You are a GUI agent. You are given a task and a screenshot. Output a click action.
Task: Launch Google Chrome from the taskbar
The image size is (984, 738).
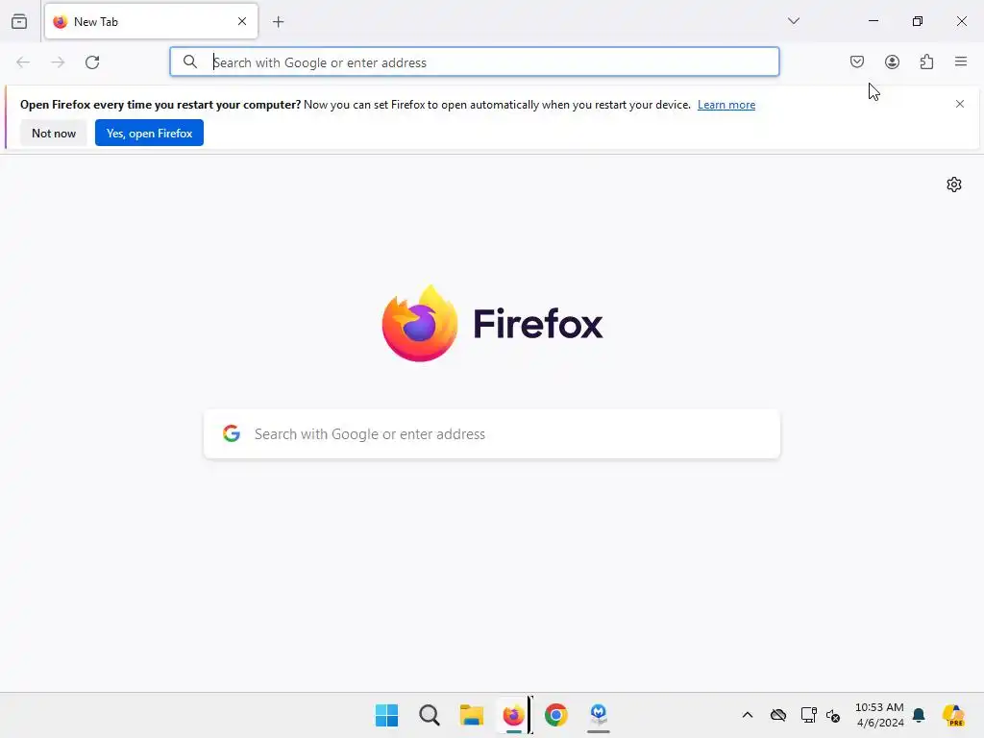tap(556, 715)
